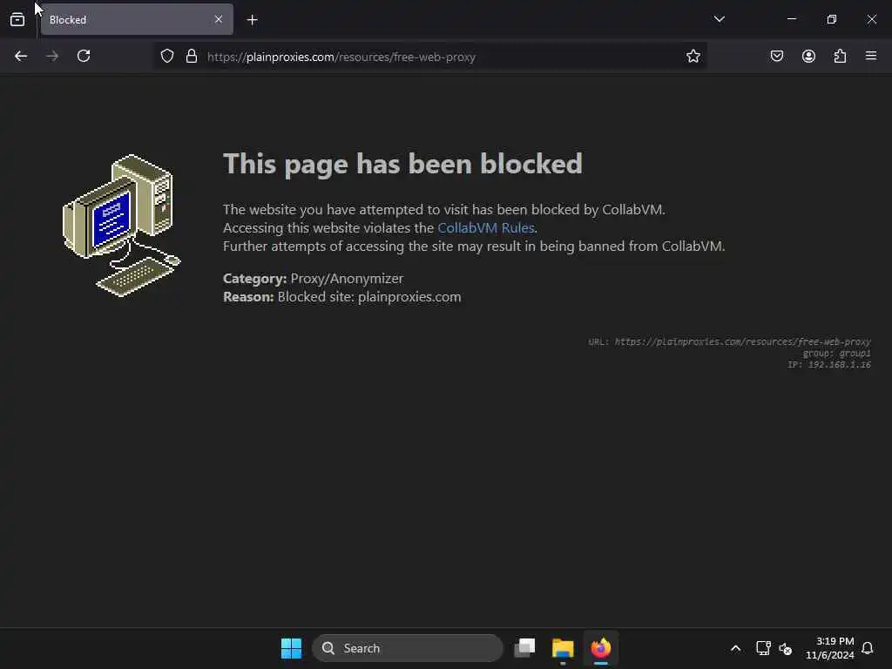Expand the list all tabs chevron
The image size is (892, 669).
[719, 19]
